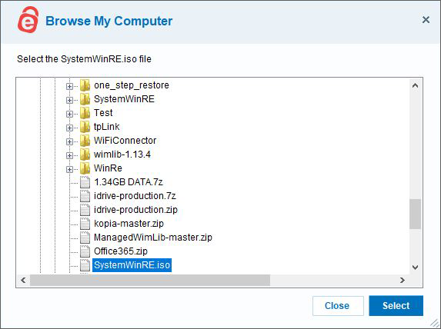
Task: Click the IDrive red padlock logo
Action: [28, 20]
